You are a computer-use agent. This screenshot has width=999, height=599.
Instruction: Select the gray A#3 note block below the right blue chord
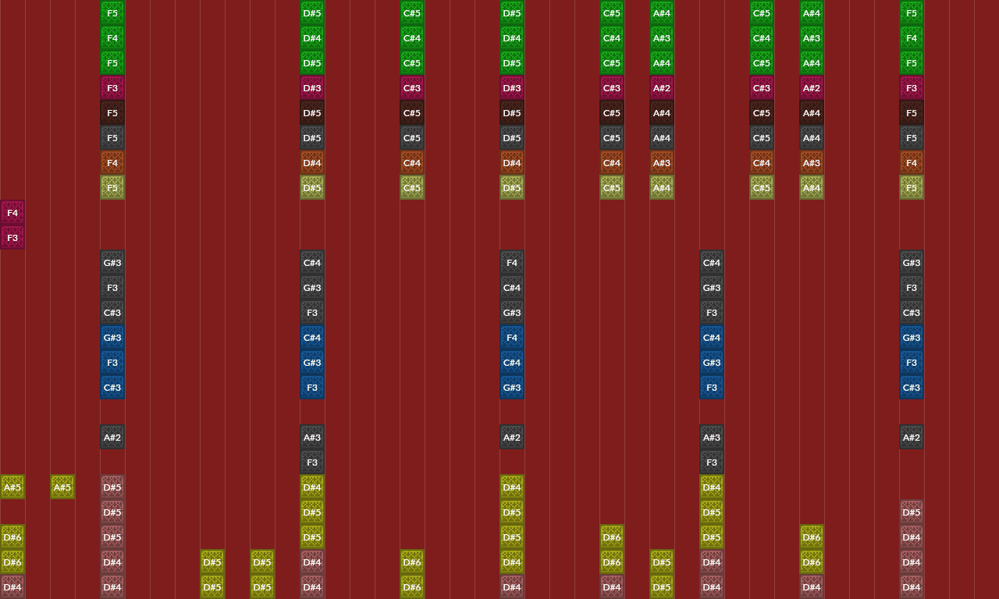pyautogui.click(x=711, y=438)
